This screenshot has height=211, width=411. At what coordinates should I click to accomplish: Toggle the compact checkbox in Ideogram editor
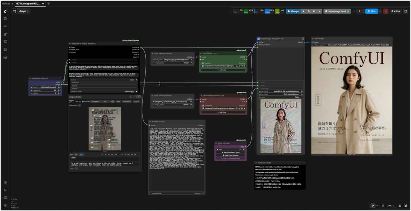click(83, 101)
